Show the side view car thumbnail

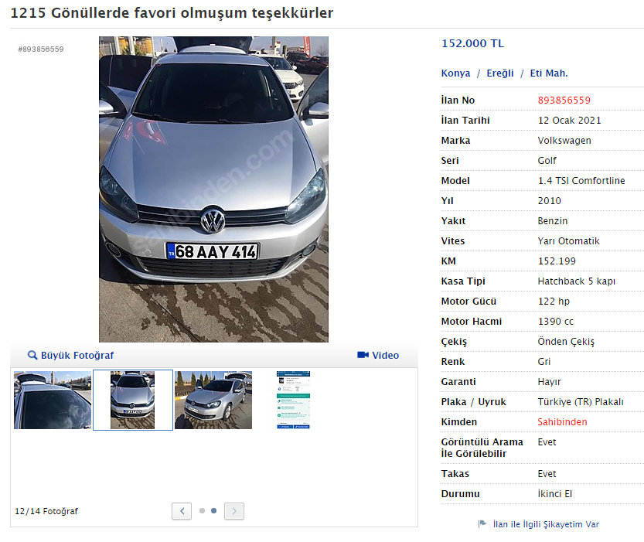point(213,400)
